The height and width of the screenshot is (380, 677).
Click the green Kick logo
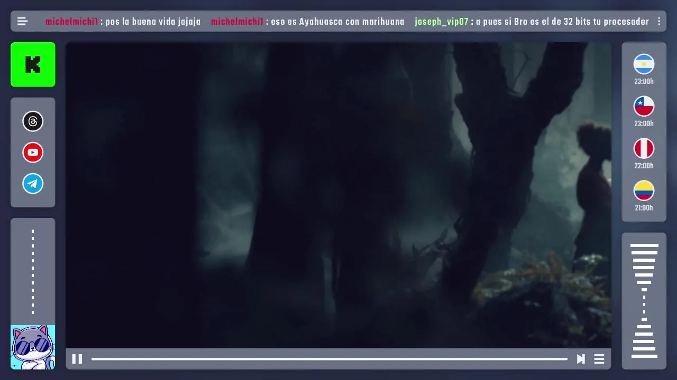33,64
